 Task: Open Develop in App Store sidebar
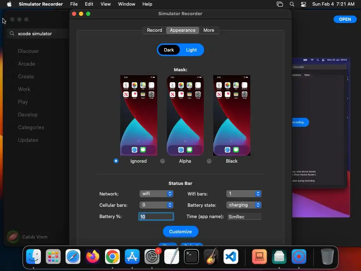(27, 115)
